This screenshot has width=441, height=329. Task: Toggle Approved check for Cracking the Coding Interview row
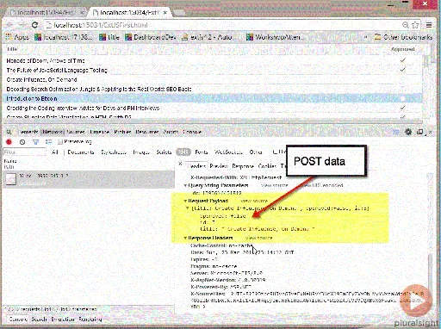click(x=403, y=108)
